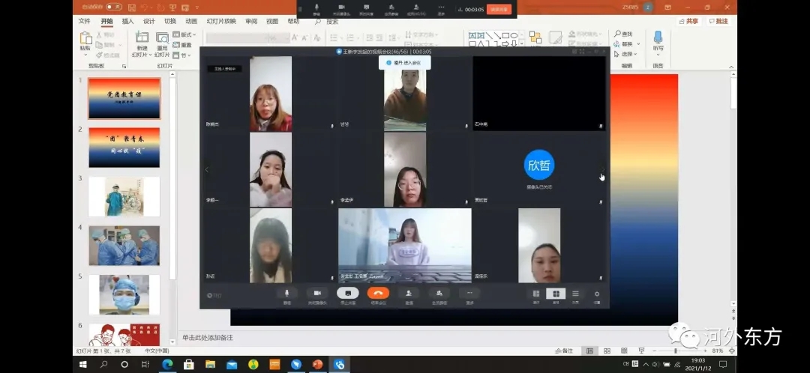
Task: Click the red end-sharing button at top
Action: [499, 10]
